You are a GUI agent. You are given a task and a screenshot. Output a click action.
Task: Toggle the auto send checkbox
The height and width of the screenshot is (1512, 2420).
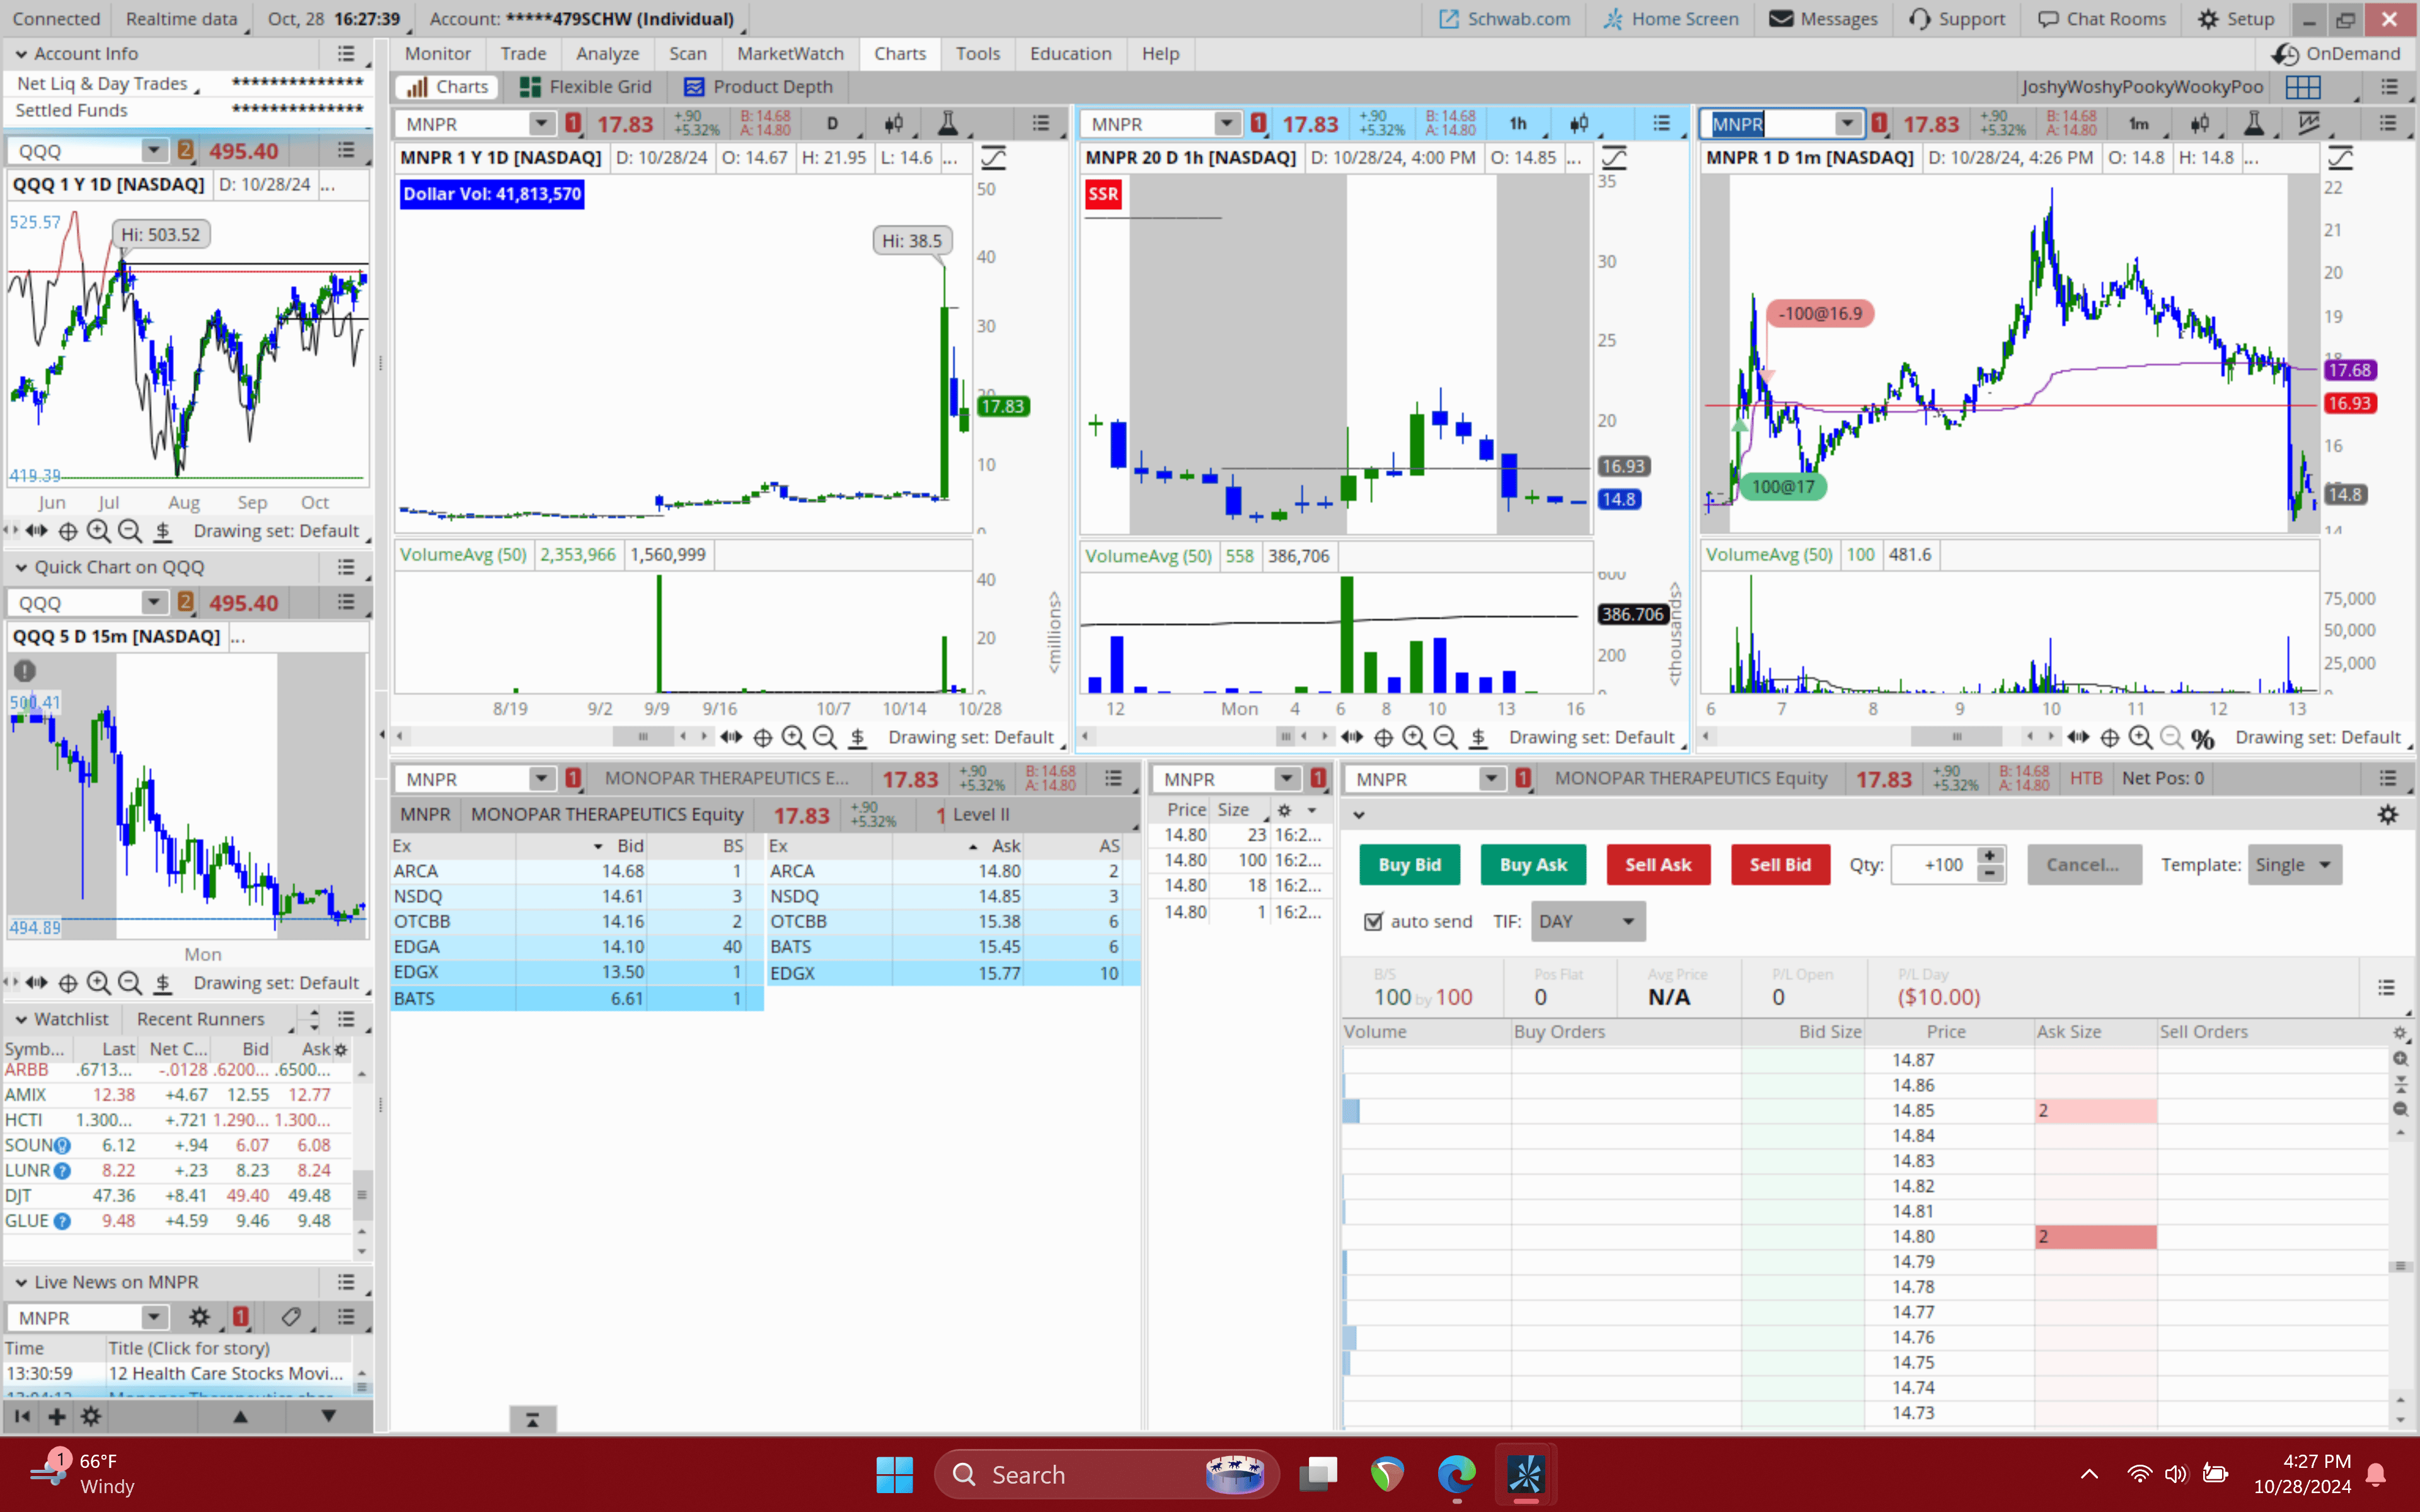(1373, 921)
